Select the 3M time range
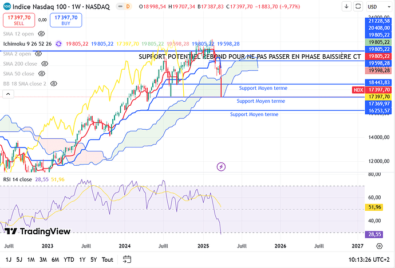The image size is (395, 268). point(43,259)
